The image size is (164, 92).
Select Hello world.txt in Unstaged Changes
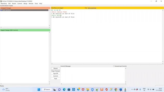coord(24,10)
